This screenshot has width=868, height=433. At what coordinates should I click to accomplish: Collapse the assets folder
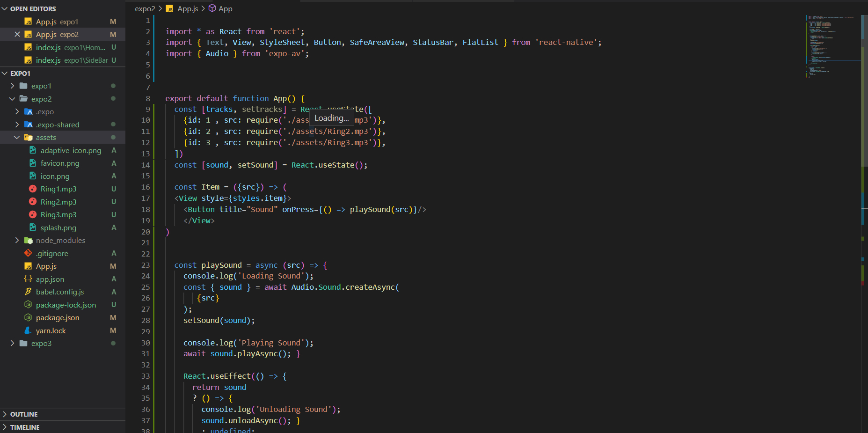[17, 137]
